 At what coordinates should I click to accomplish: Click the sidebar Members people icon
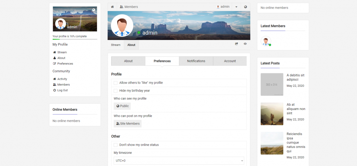[x=54, y=85]
